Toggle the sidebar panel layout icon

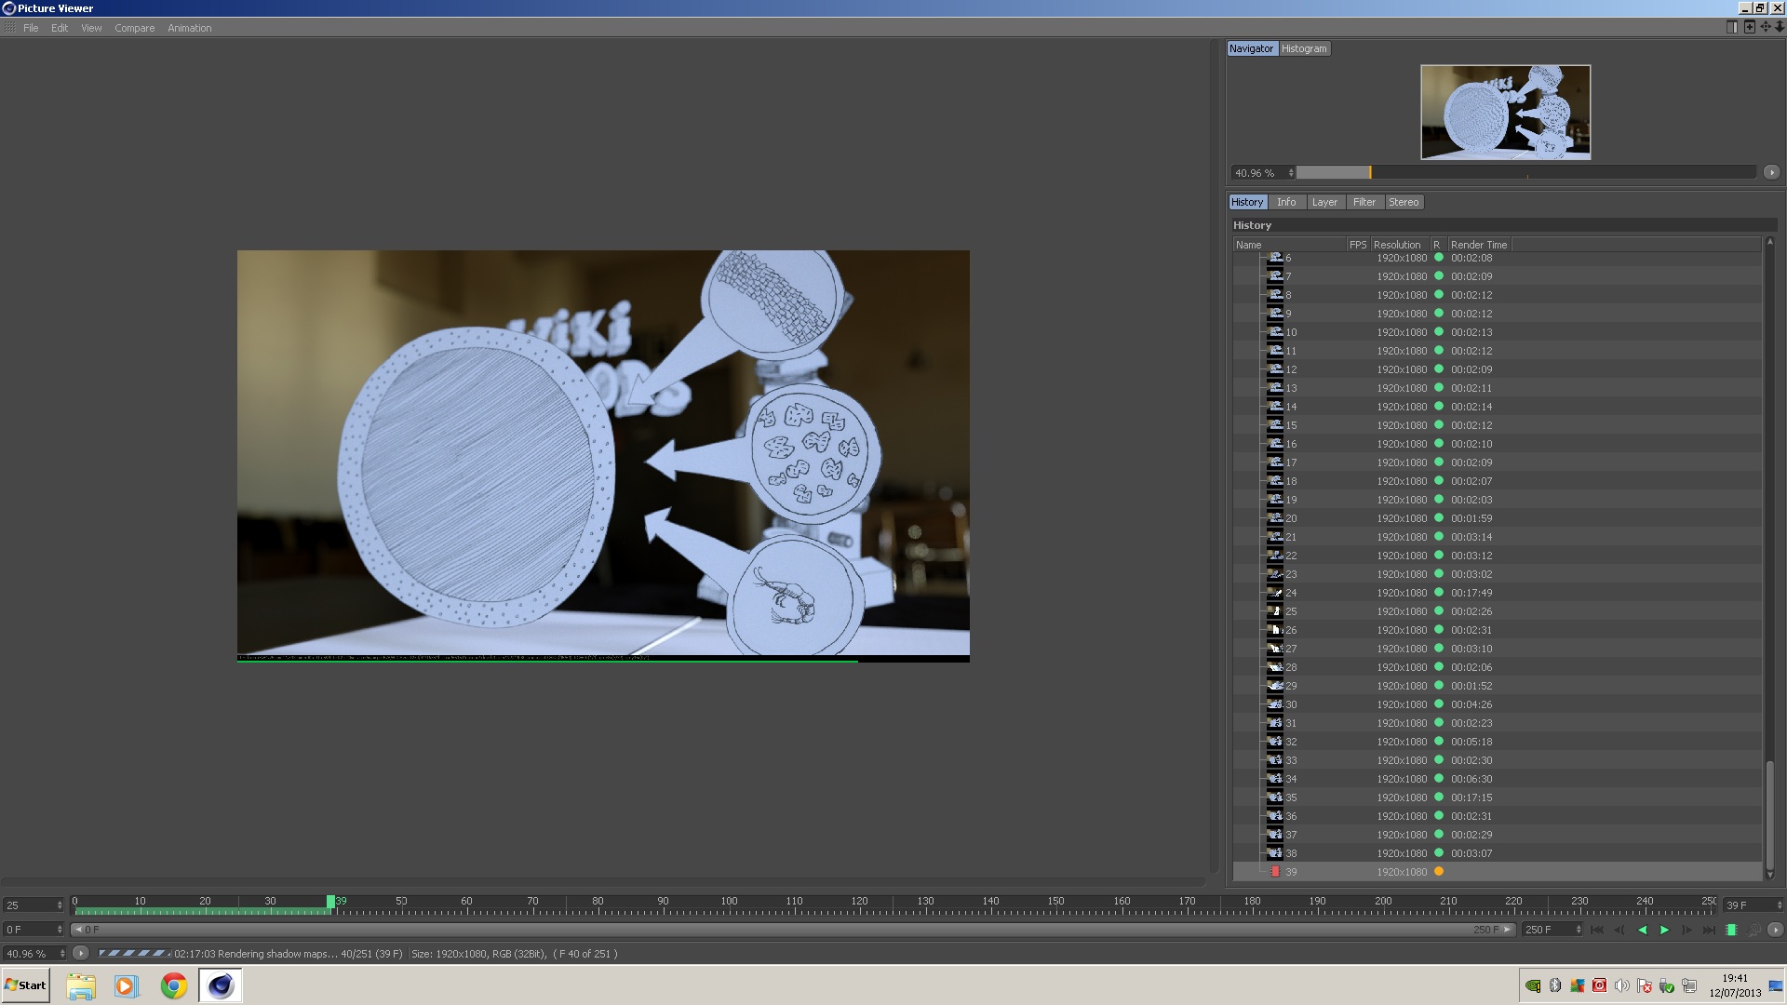coord(1732,27)
